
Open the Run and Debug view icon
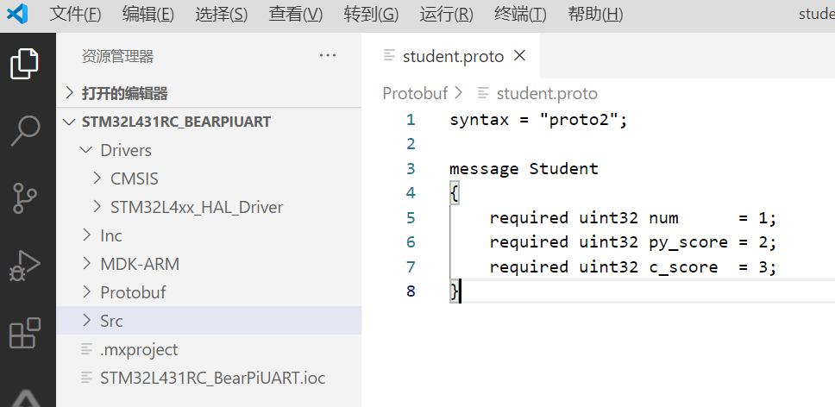pyautogui.click(x=25, y=266)
